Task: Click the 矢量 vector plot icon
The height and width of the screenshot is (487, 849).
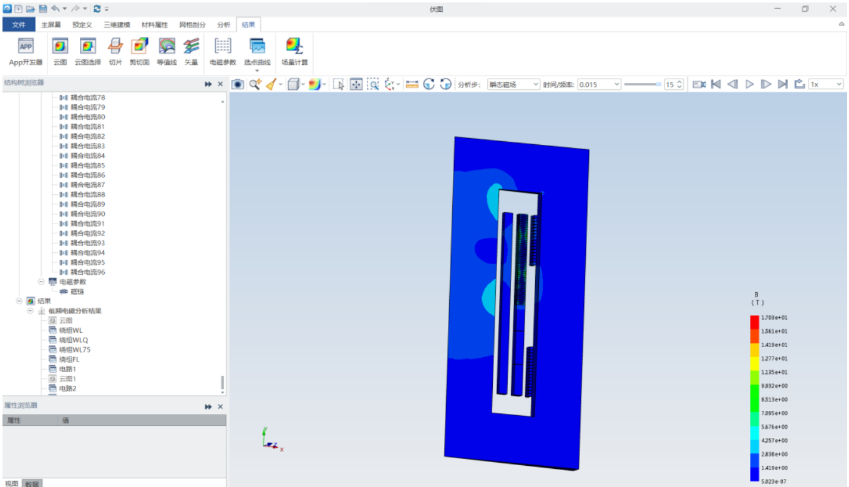Action: point(192,51)
